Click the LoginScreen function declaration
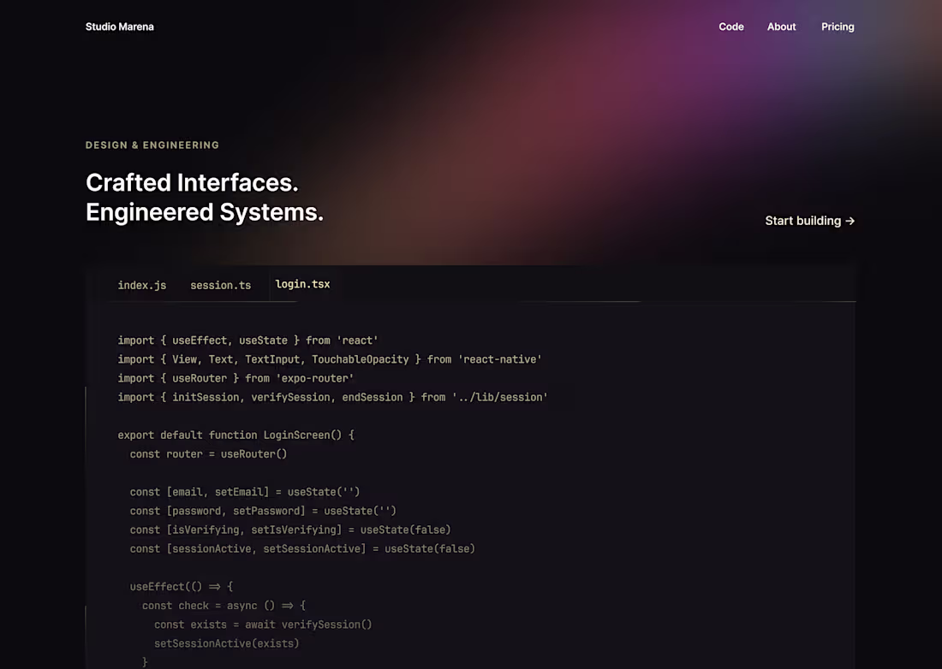The height and width of the screenshot is (669, 942). [235, 435]
